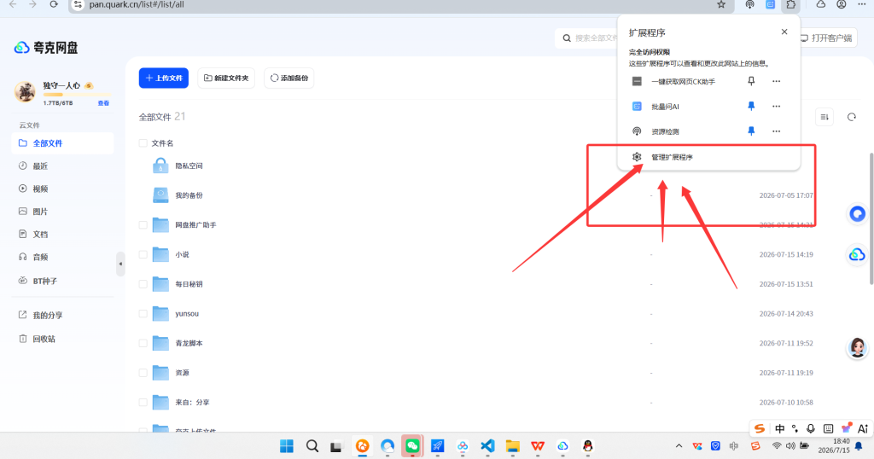Collapse the sidebar with arrow handle
The image size is (874, 459).
[x=120, y=264]
